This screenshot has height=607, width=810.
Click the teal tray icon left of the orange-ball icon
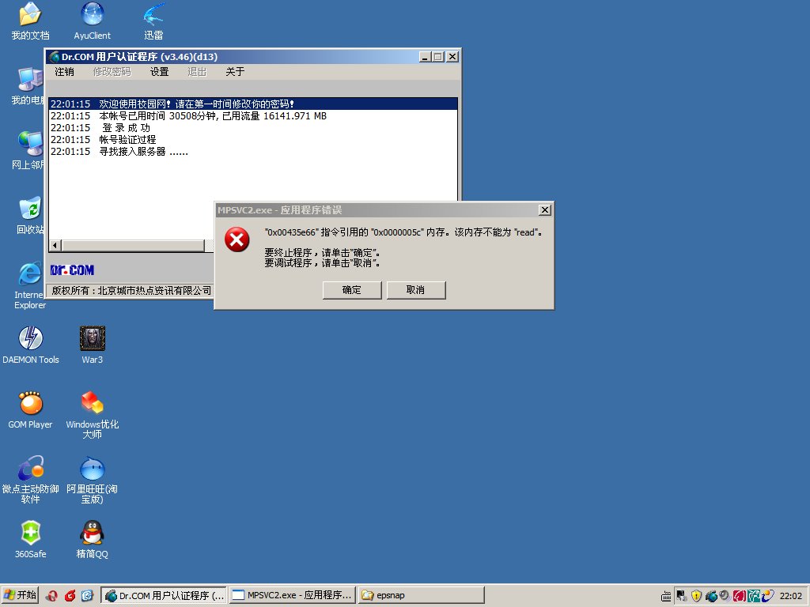(753, 596)
